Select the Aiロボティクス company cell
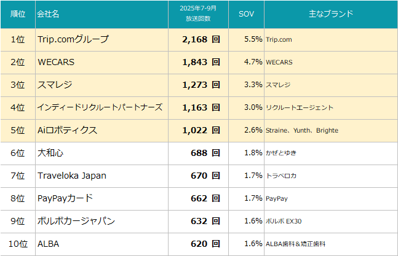Image resolution: width=398 pixels, height=256 pixels. pos(68,130)
